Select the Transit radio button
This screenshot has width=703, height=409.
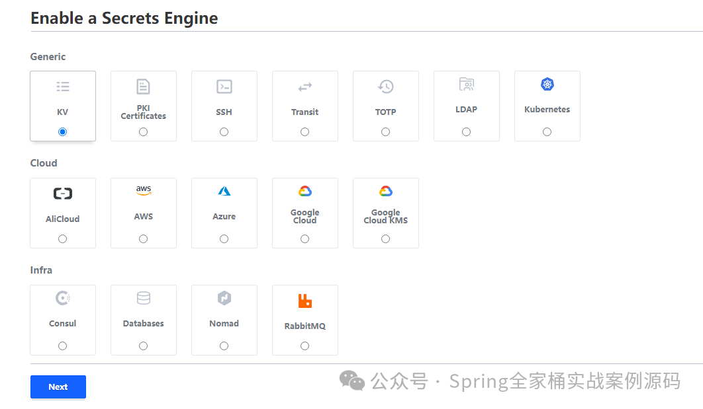pyautogui.click(x=305, y=131)
